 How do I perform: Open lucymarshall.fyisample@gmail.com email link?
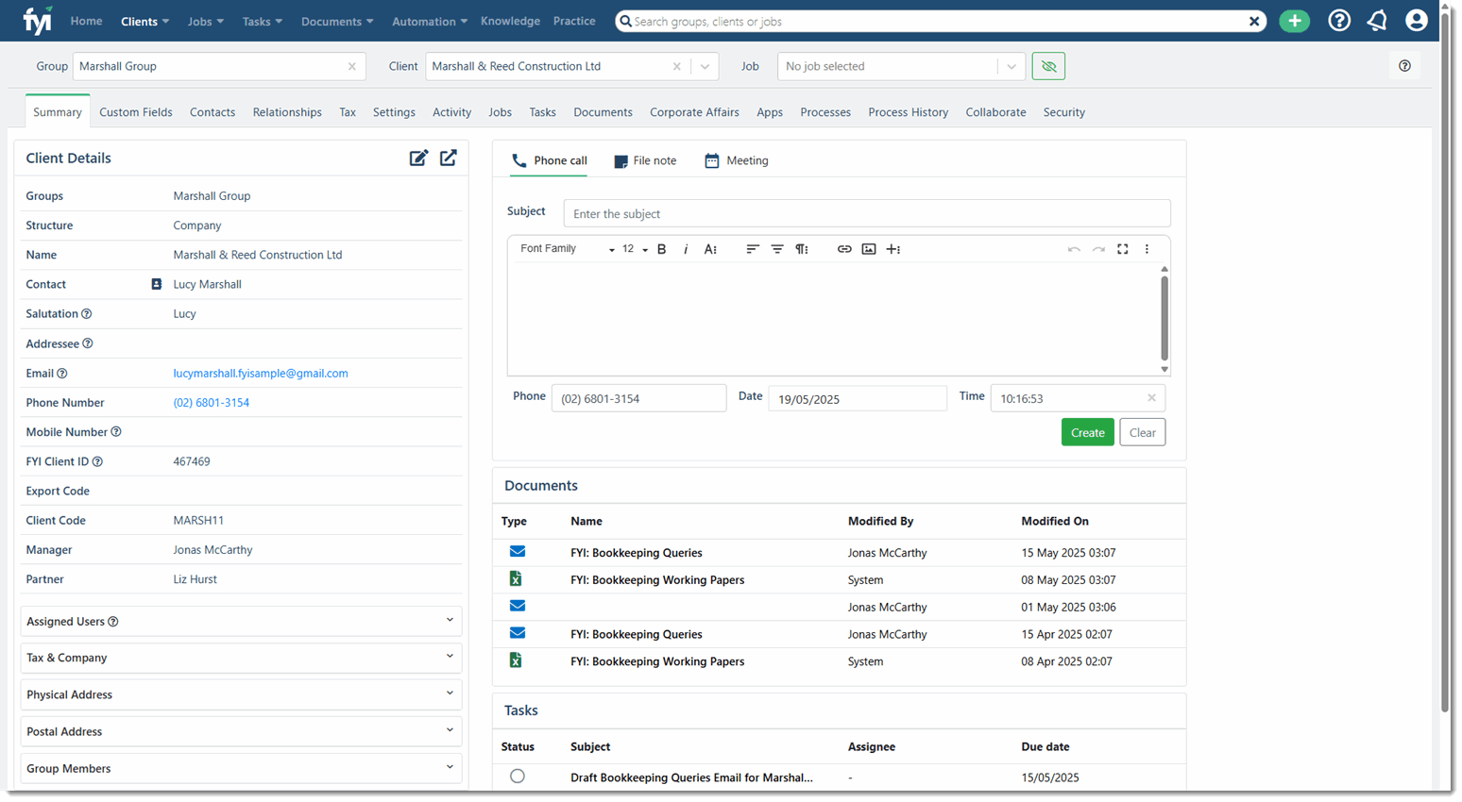tap(261, 373)
